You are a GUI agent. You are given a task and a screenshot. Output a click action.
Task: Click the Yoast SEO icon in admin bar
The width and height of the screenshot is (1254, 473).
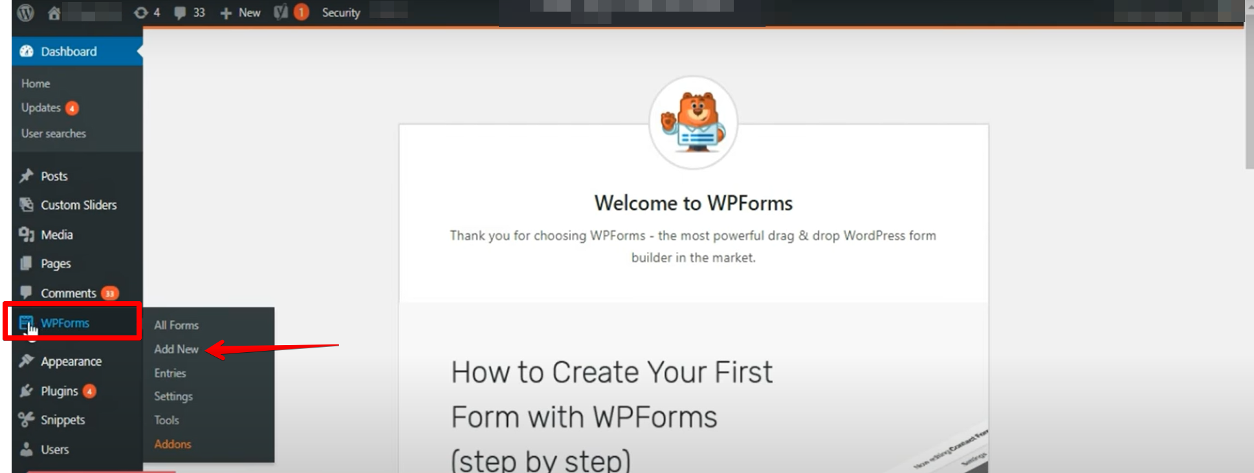click(281, 12)
